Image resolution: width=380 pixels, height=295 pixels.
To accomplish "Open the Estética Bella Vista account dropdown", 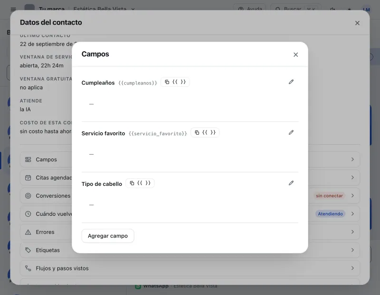I will coord(104,9).
